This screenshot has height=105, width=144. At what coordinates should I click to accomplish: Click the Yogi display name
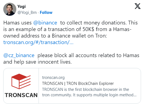pyautogui.click(x=21, y=7)
